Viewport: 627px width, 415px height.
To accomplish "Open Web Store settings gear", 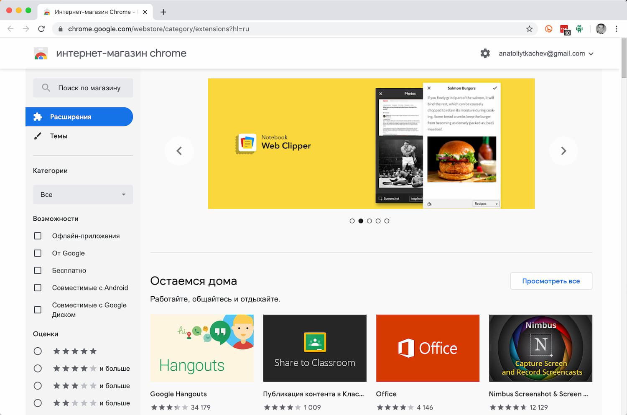I will [x=485, y=53].
